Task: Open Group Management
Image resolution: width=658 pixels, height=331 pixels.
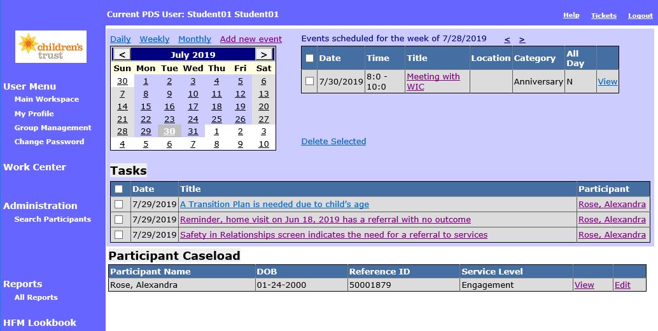Action: [x=53, y=128]
